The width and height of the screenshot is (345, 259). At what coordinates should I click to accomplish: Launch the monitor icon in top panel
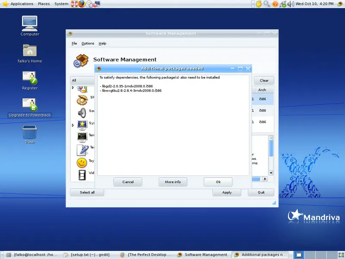97,4
